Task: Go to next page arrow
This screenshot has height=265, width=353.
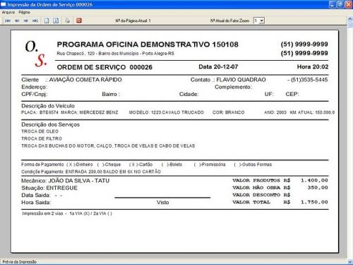Action: (26, 20)
